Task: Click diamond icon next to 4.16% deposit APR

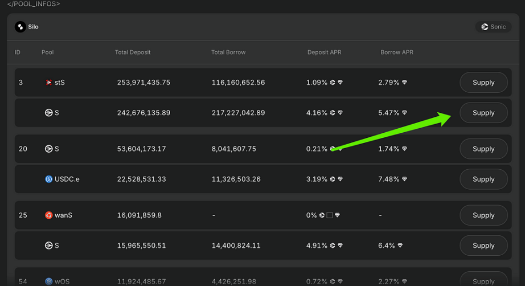Action: (x=340, y=113)
